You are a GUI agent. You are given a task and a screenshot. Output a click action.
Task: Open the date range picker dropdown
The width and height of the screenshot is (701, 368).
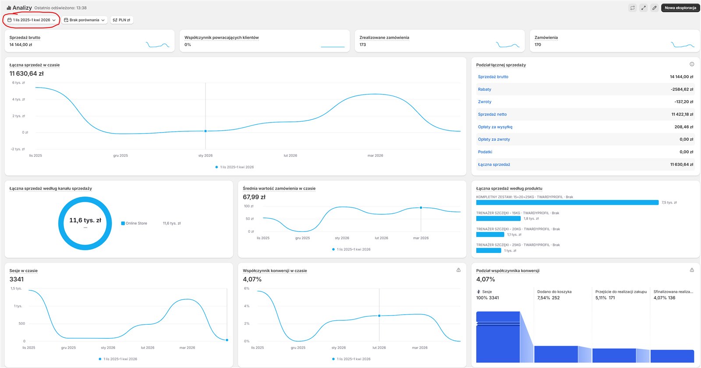point(32,20)
